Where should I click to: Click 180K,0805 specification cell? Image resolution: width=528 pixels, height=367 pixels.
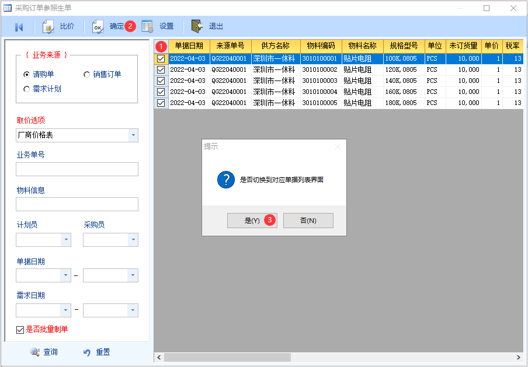click(x=404, y=103)
